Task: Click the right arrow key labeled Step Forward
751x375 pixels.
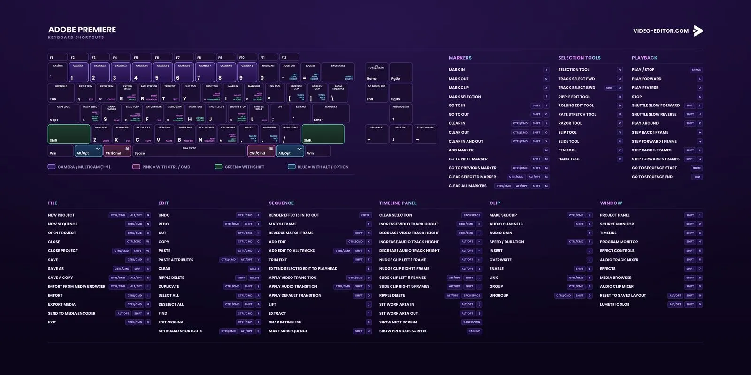Action: 425,134
